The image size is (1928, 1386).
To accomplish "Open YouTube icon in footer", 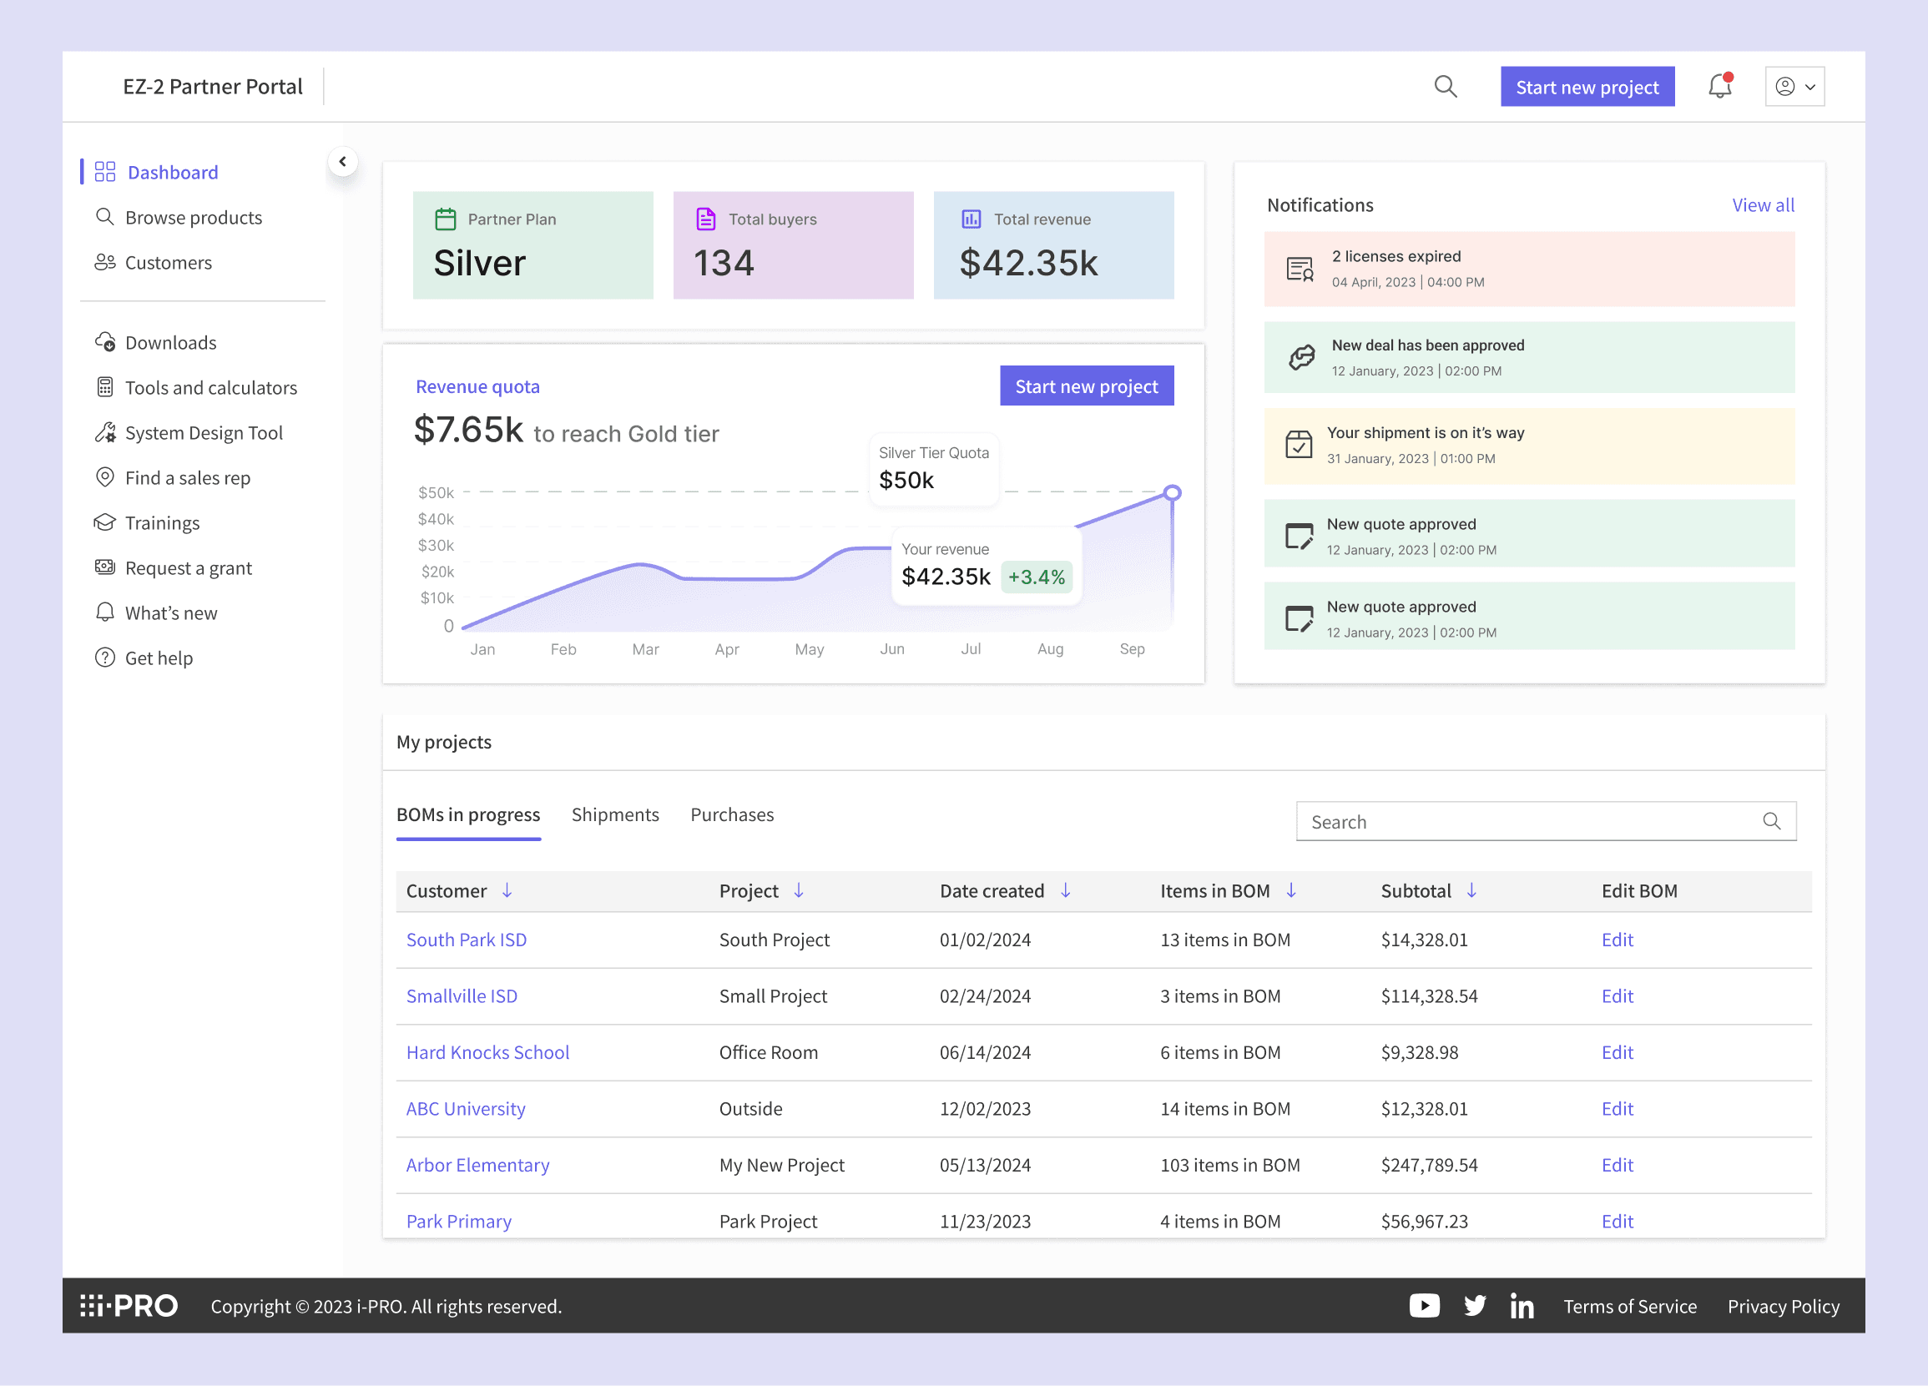I will pyautogui.click(x=1424, y=1305).
